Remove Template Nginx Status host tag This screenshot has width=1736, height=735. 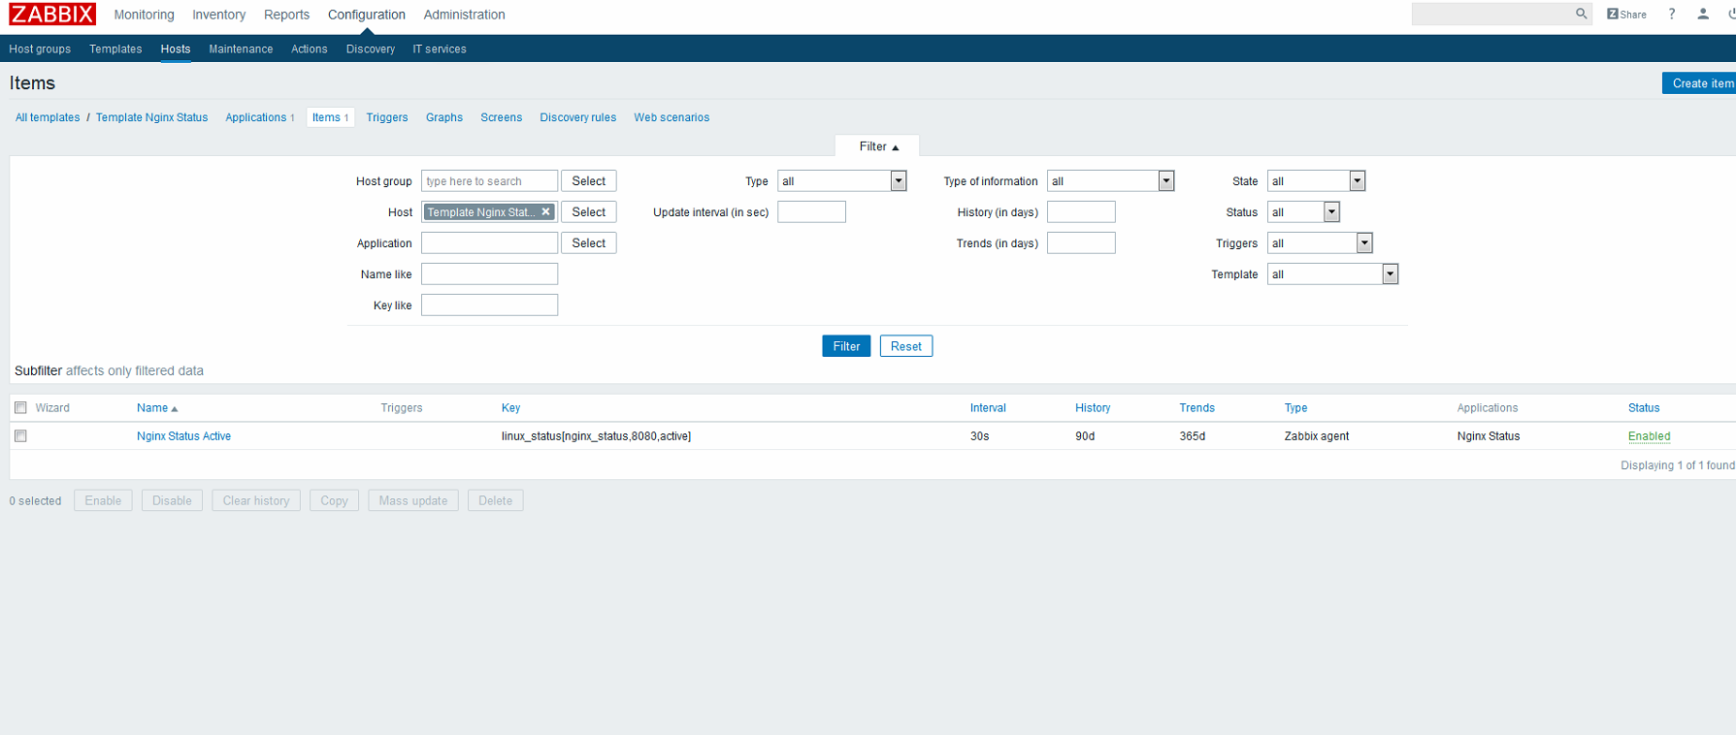point(545,211)
